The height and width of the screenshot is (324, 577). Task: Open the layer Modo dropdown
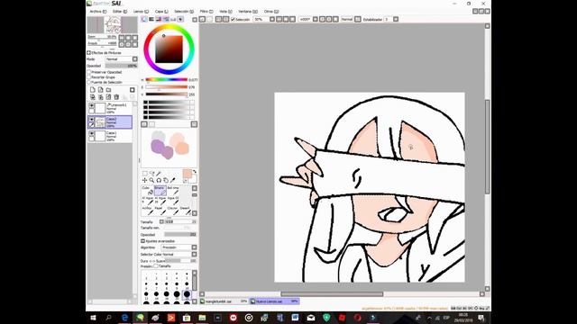tap(135, 59)
